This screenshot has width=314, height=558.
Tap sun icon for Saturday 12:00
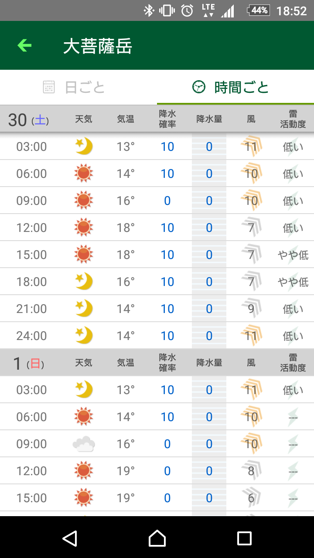[x=84, y=228]
